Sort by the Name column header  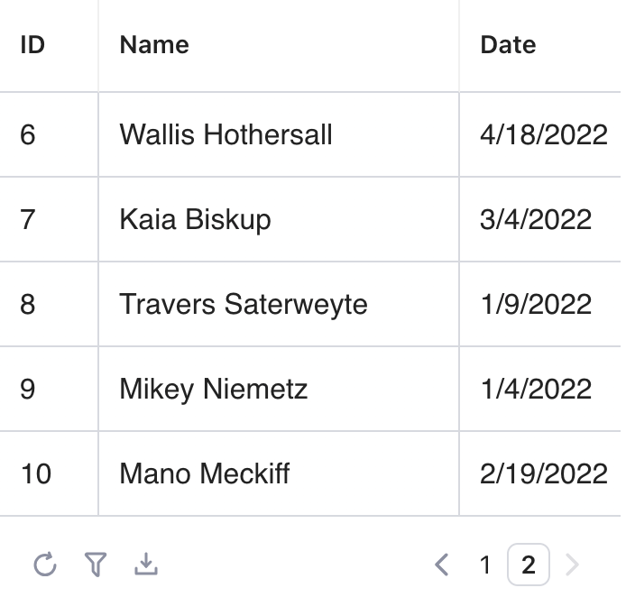click(154, 45)
